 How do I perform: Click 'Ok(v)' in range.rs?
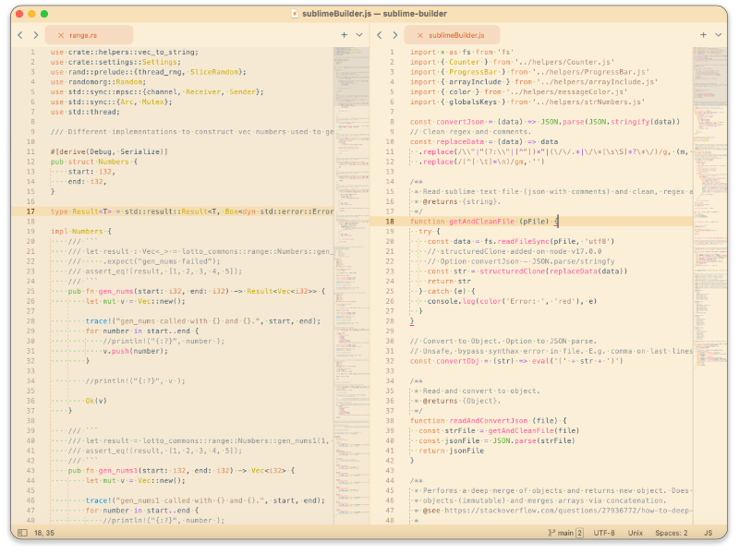[x=96, y=401]
